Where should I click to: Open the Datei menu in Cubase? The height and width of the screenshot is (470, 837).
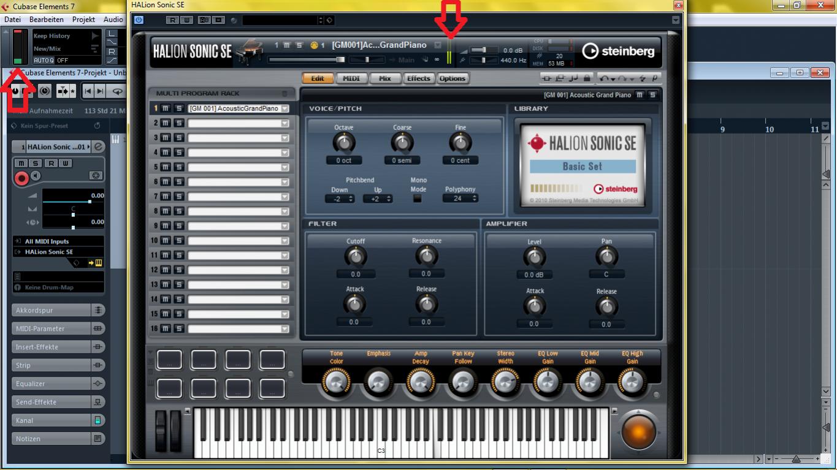pos(12,20)
